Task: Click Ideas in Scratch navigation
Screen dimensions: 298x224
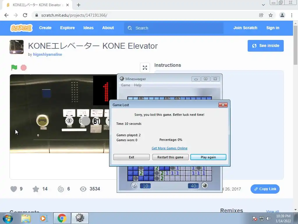Action: pyautogui.click(x=88, y=28)
